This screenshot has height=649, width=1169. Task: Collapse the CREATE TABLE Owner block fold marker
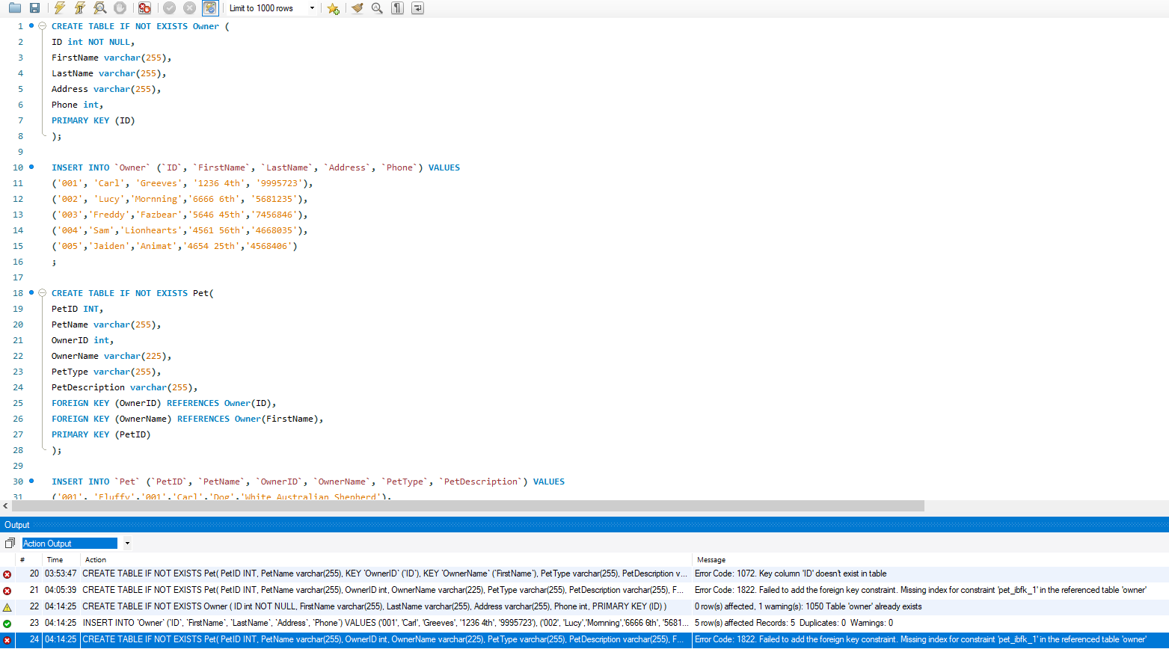coord(43,26)
